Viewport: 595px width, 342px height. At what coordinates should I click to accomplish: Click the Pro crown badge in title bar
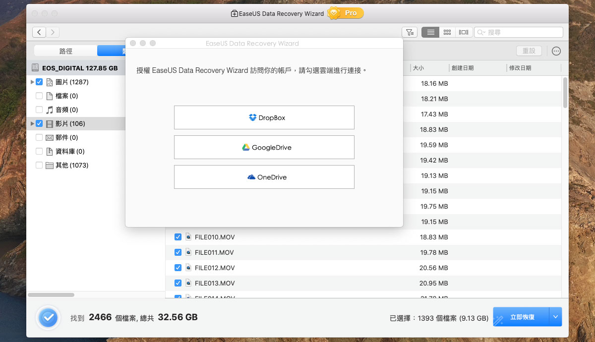tap(346, 13)
